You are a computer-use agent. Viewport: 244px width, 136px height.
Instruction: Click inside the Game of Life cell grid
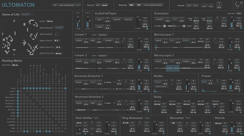(x=20, y=37)
